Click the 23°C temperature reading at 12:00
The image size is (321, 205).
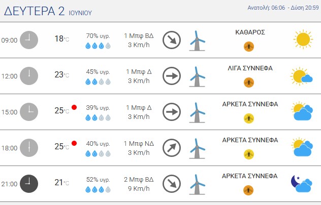(x=61, y=74)
